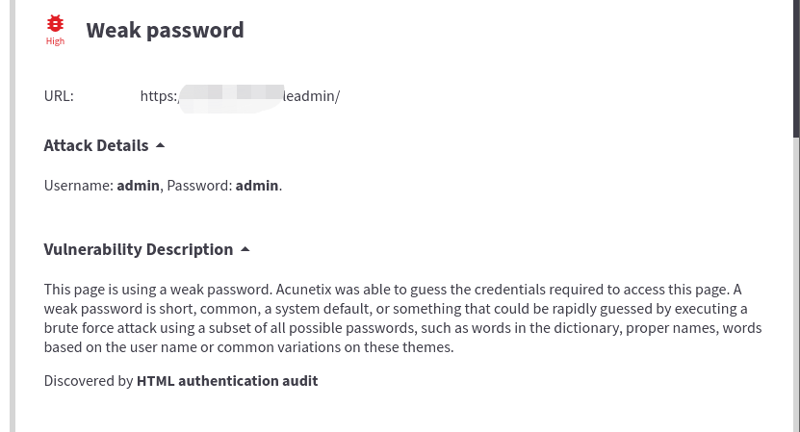This screenshot has height=432, width=800.
Task: Click the red High label under the bug icon
Action: (x=55, y=41)
